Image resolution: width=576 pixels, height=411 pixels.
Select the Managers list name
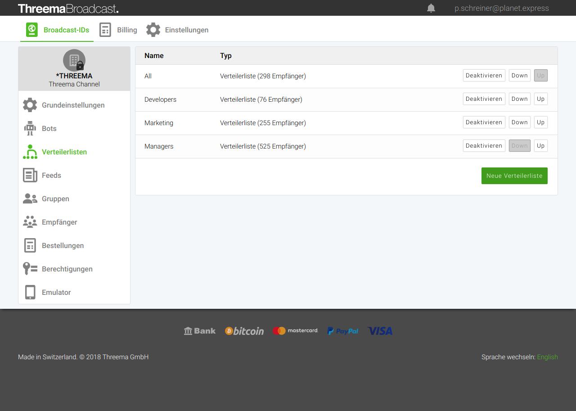point(159,146)
